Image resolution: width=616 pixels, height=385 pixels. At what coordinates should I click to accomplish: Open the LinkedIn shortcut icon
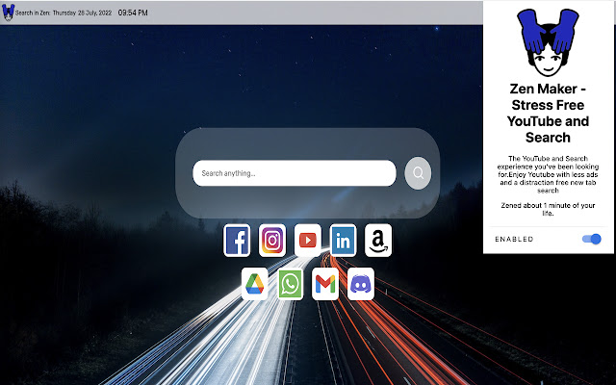343,240
